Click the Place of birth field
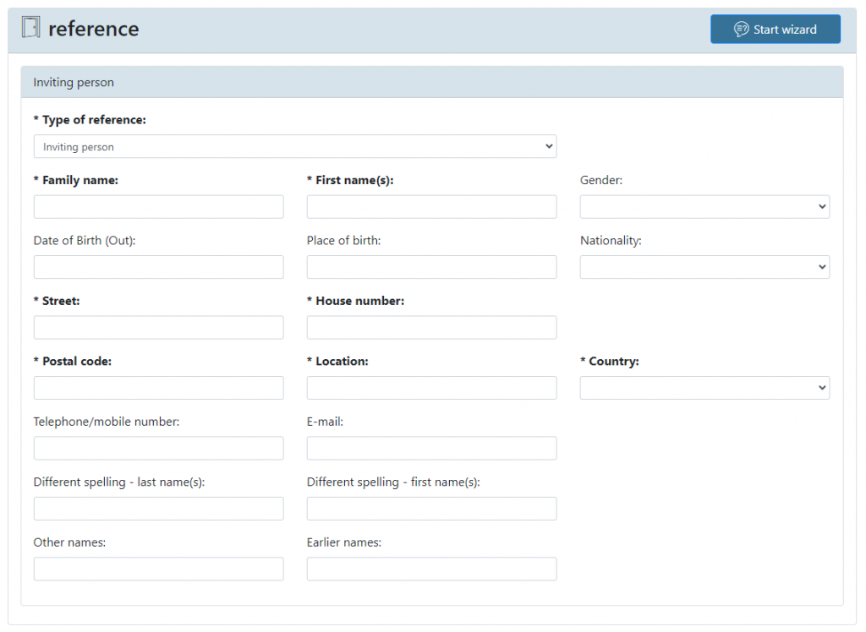866x632 pixels. [x=431, y=267]
